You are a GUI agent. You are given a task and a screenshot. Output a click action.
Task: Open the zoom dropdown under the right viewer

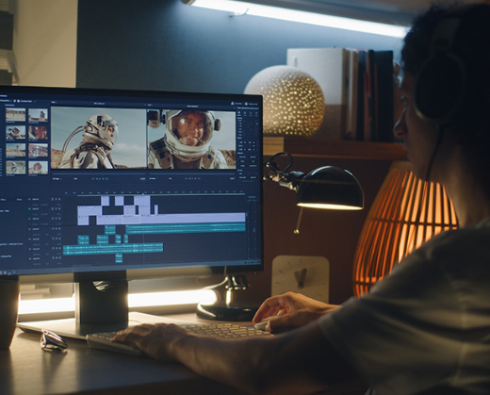click(x=154, y=178)
